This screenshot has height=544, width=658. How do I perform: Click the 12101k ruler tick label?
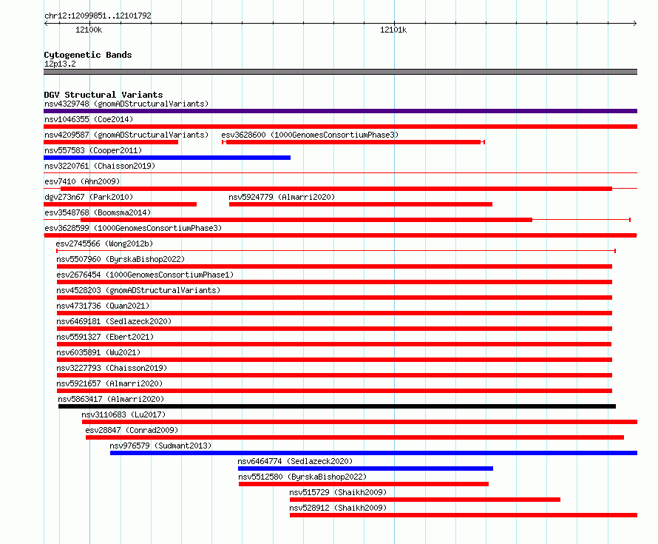click(393, 30)
